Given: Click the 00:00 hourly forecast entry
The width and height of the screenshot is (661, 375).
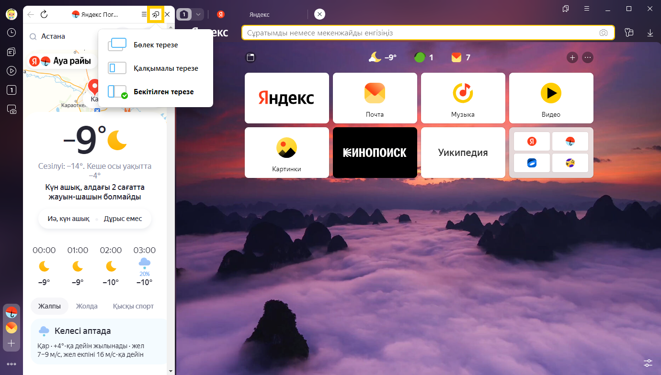Looking at the screenshot, I should 44,266.
